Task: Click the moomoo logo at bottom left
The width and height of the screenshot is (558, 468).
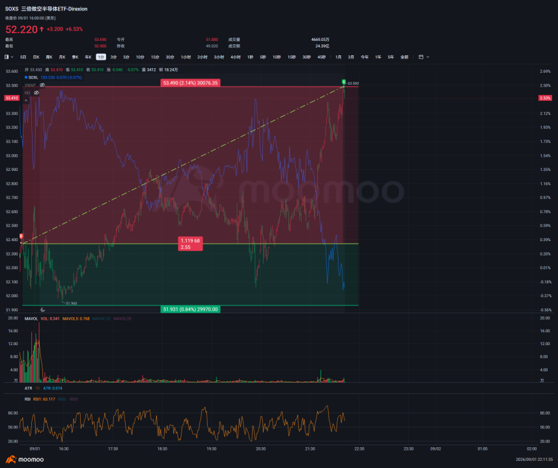Action: click(x=25, y=460)
